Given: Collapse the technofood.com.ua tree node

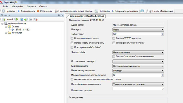Looking at the screenshot, I should (2, 24).
